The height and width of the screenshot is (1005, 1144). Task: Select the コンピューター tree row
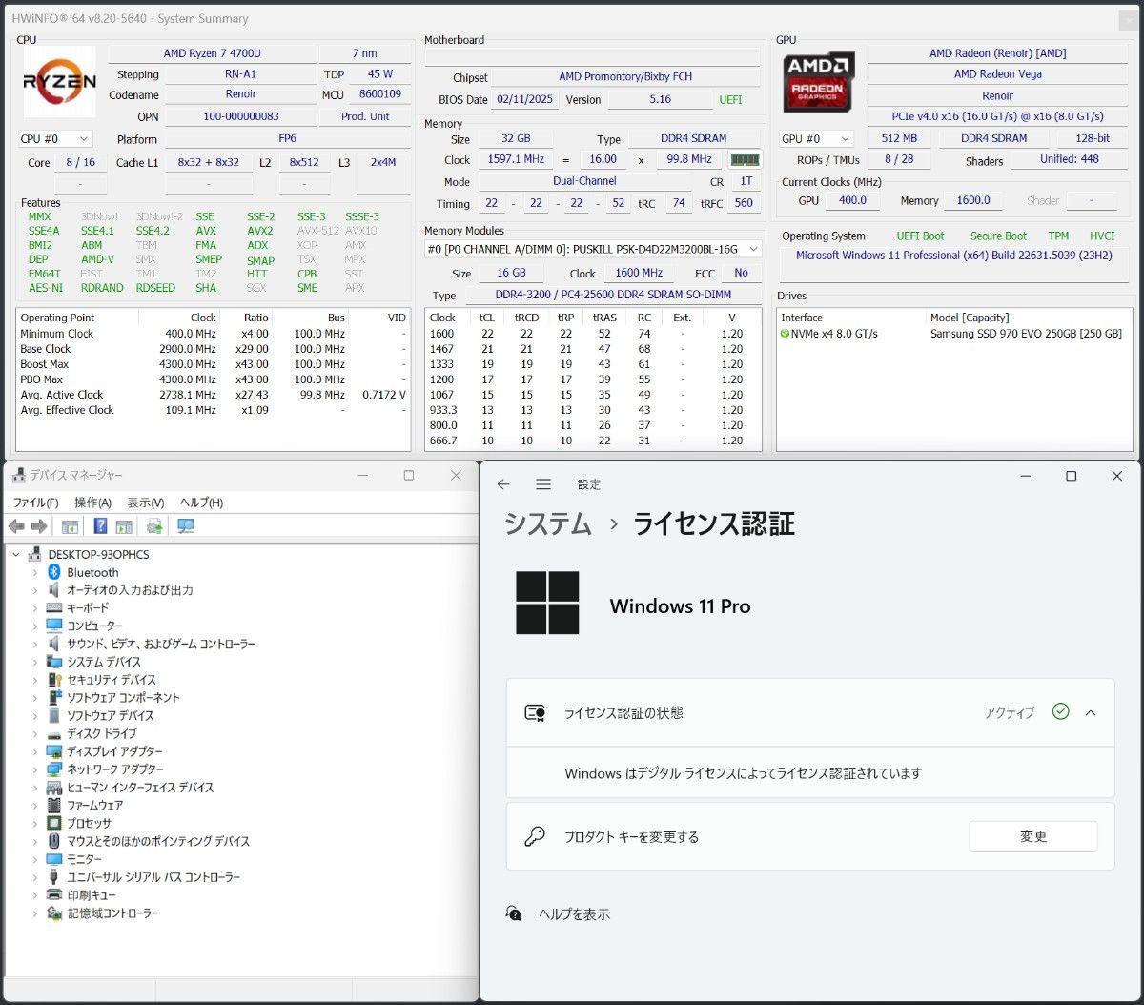(94, 626)
